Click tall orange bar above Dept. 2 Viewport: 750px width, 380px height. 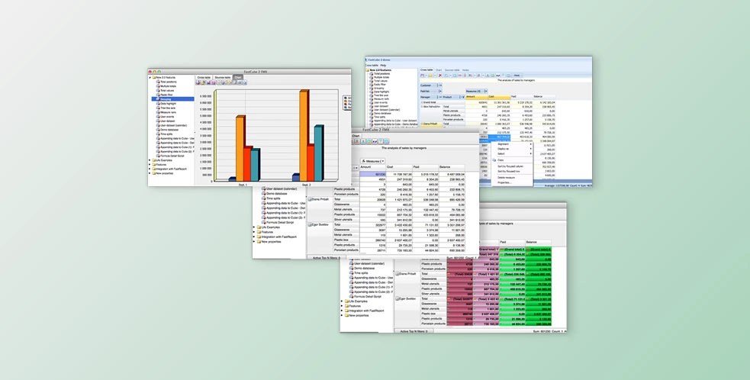pos(304,137)
